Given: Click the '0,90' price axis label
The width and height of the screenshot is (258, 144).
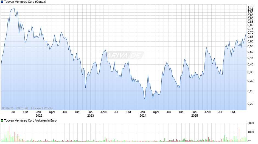Looking at the screenshot, I should click(x=250, y=19).
